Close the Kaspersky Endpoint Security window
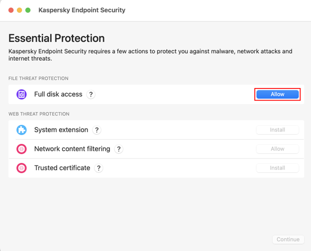This screenshot has height=251, width=311. 11,10
